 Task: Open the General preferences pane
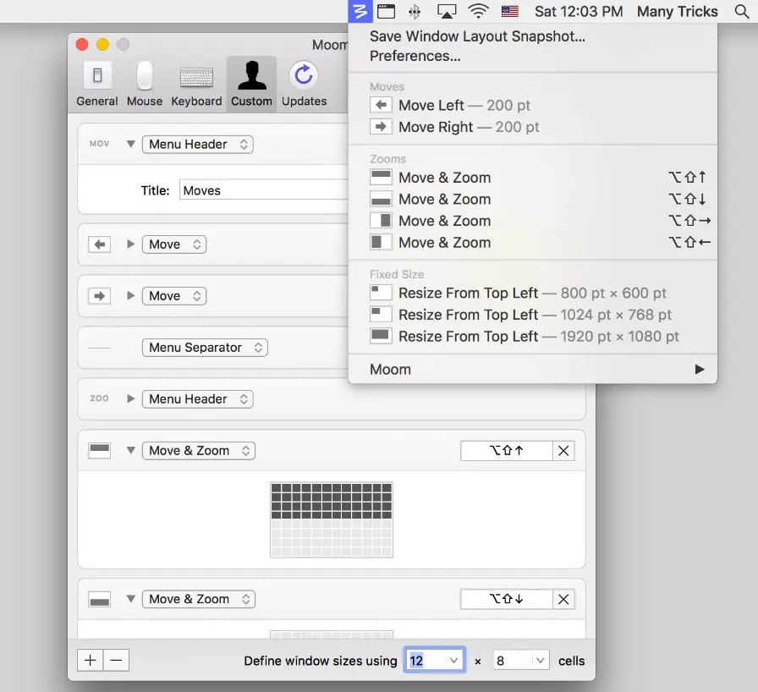(96, 83)
